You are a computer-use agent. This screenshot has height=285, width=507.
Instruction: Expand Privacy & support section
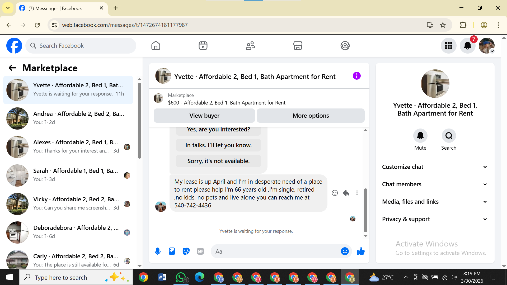point(435,219)
